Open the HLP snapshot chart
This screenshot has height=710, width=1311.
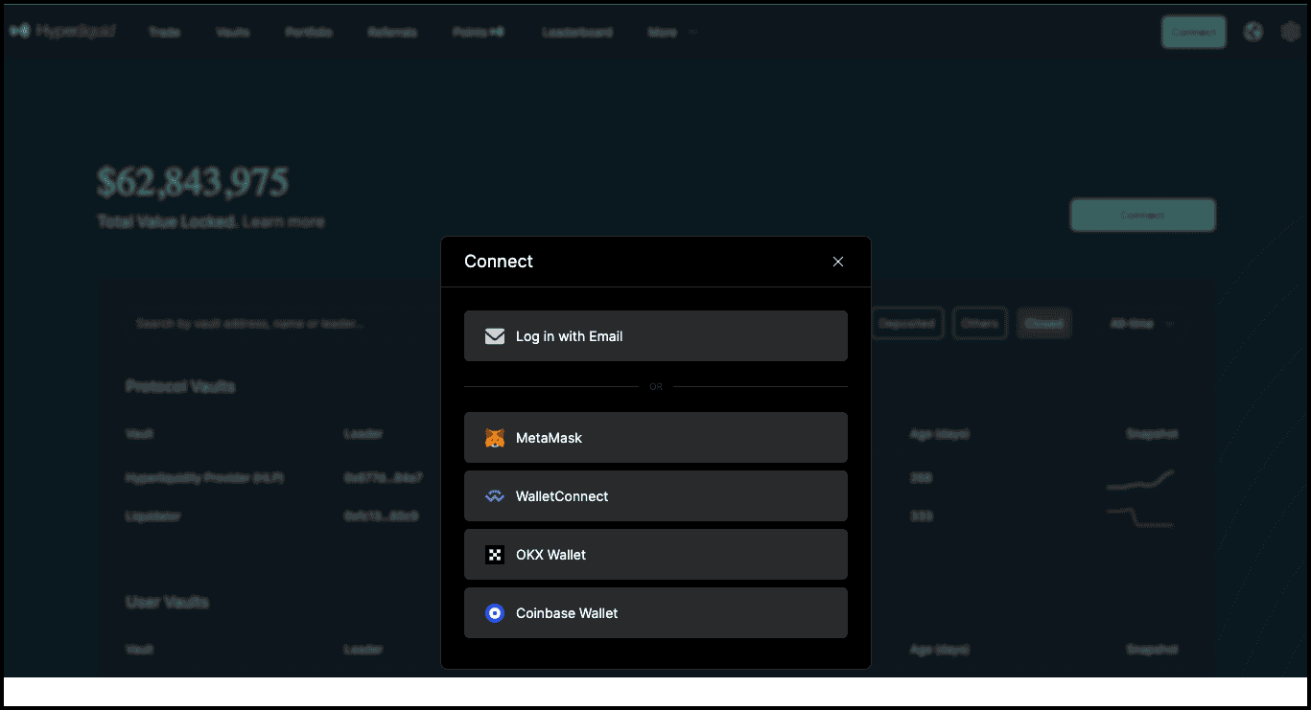(x=1140, y=479)
